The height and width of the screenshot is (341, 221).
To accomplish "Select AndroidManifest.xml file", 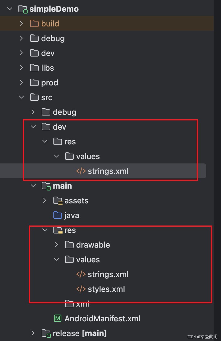I will click(x=102, y=319).
